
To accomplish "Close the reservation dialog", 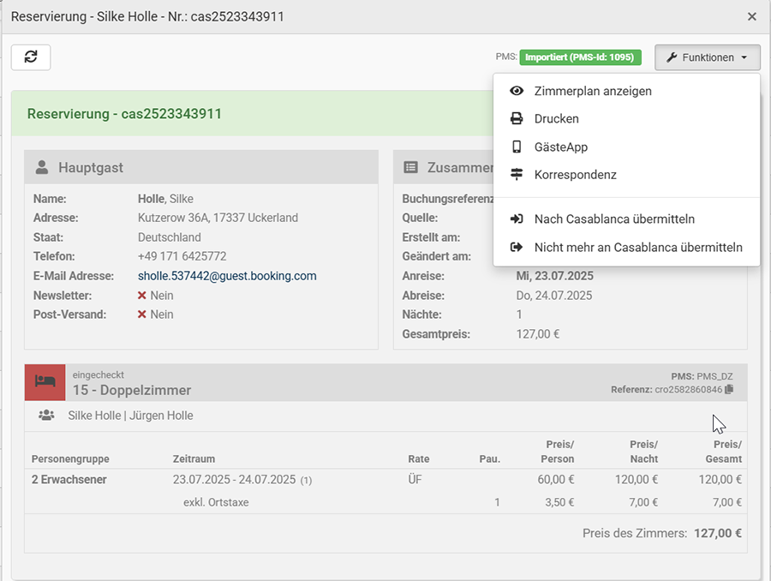I will 751,16.
